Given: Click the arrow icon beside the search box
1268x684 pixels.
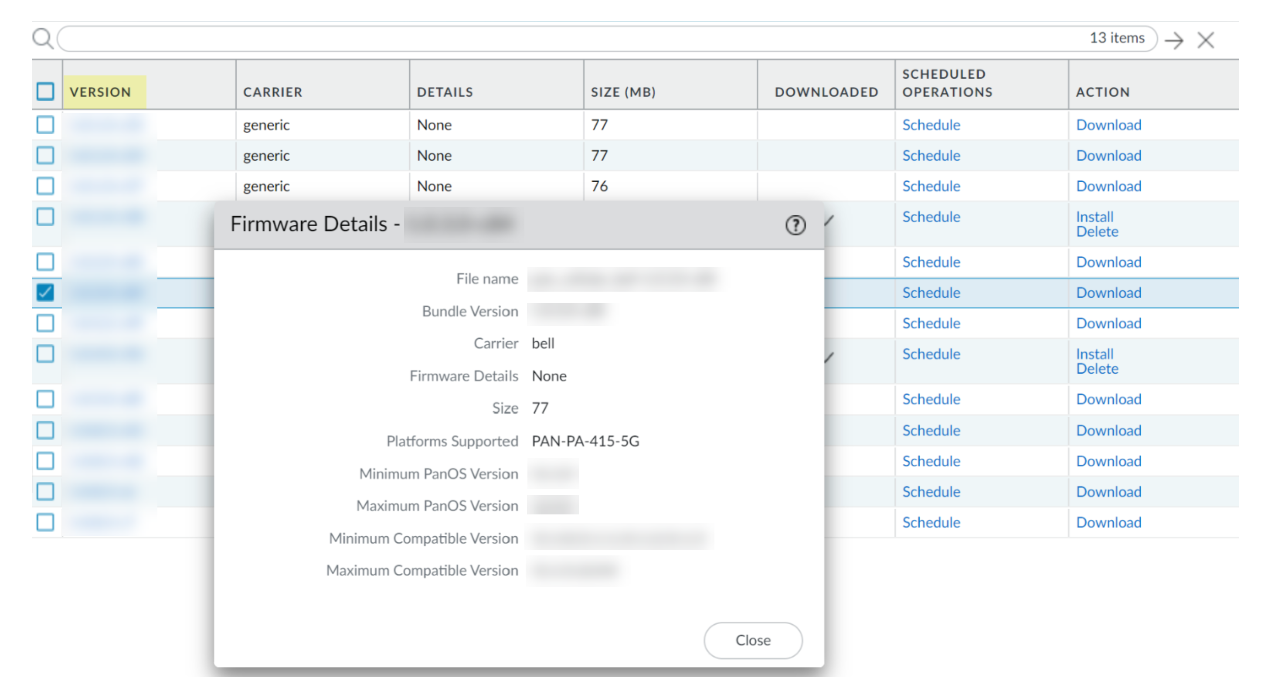Looking at the screenshot, I should tap(1174, 40).
